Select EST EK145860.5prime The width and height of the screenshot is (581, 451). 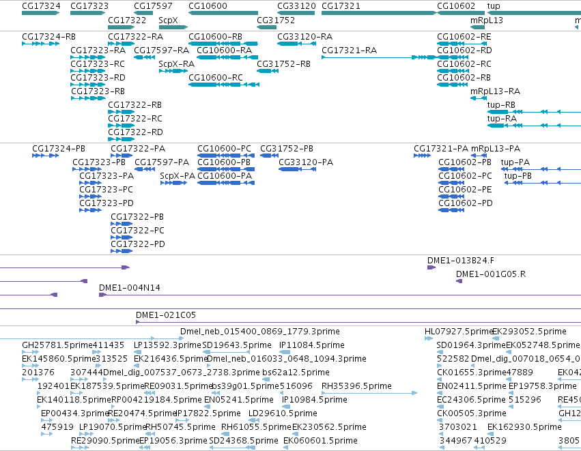click(x=31, y=366)
